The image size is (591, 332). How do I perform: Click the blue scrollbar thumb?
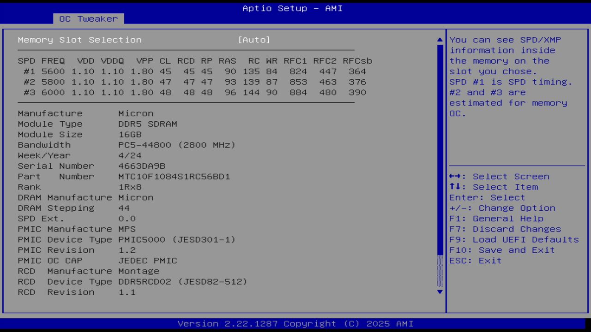[x=440, y=149]
